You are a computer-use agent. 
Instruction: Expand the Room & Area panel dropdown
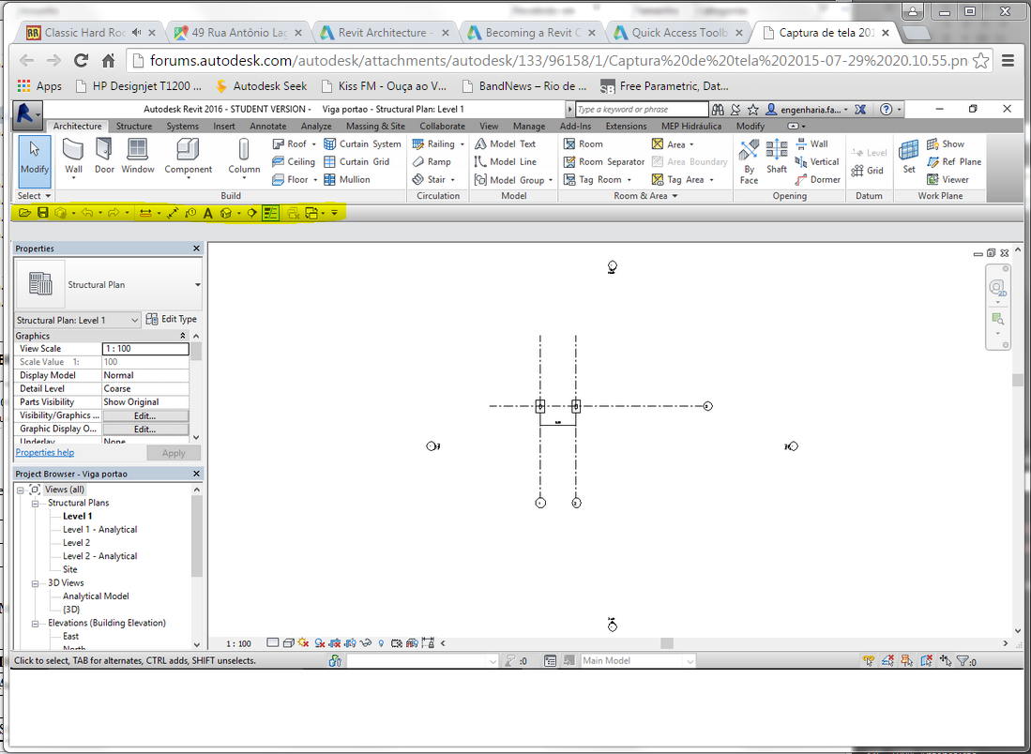[645, 196]
